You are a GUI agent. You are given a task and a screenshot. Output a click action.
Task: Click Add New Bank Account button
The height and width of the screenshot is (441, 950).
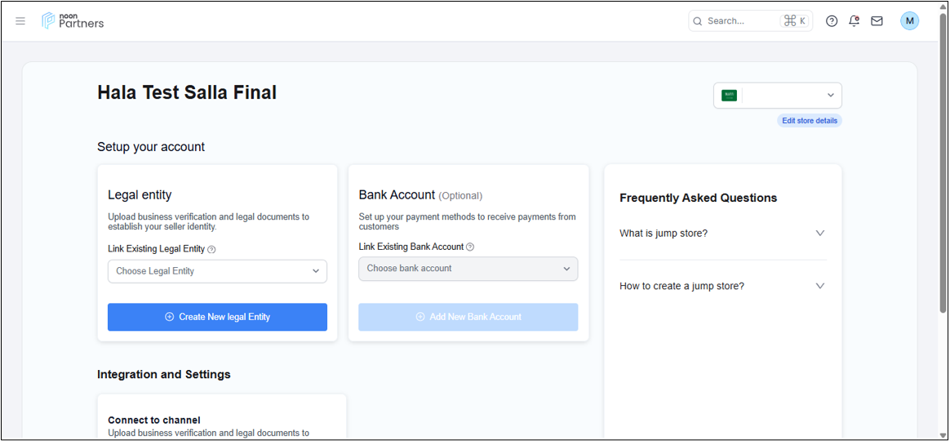468,317
